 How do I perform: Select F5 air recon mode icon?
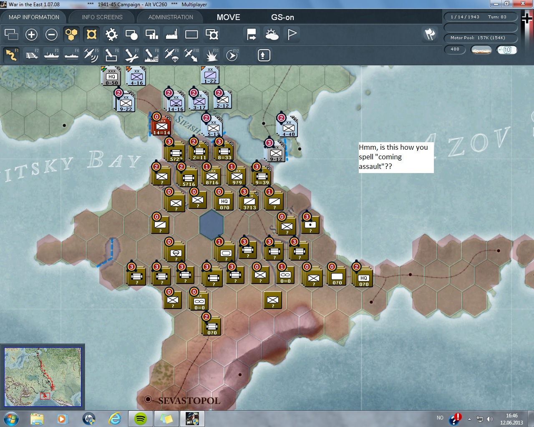pos(91,55)
